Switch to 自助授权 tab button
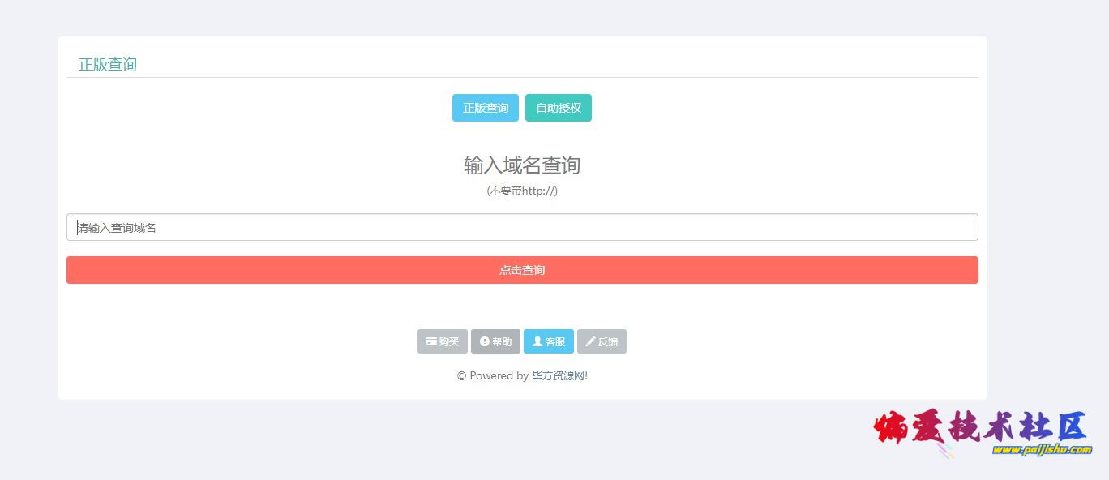The width and height of the screenshot is (1109, 480). (x=558, y=108)
